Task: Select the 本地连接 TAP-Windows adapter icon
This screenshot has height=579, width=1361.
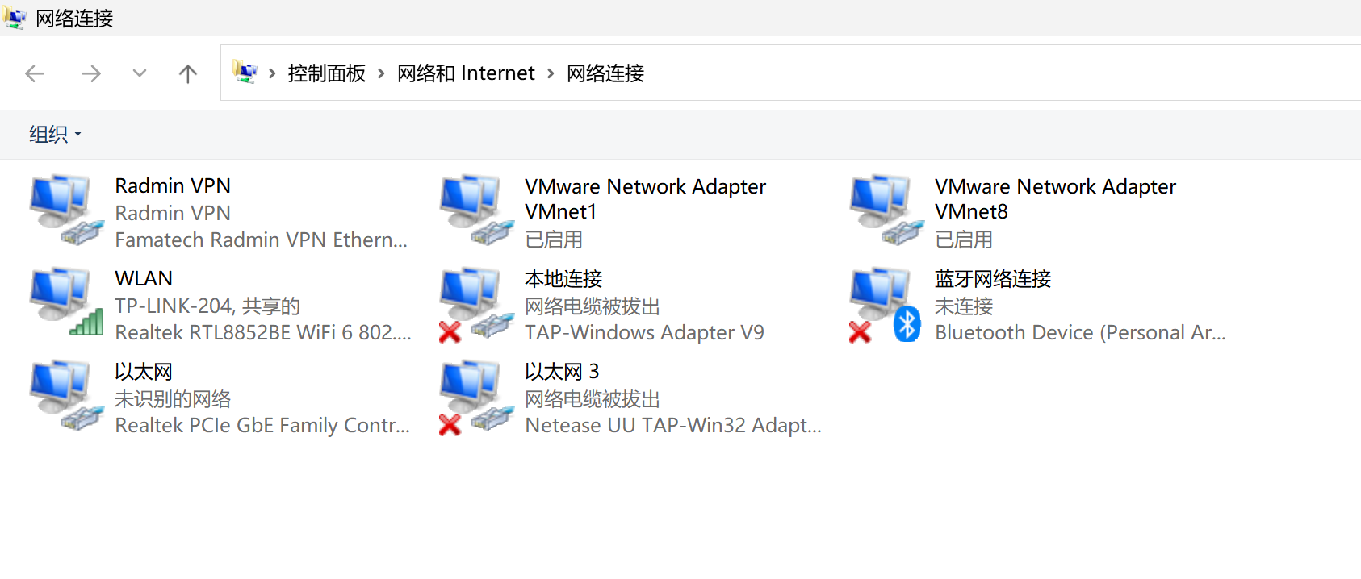Action: 476,305
